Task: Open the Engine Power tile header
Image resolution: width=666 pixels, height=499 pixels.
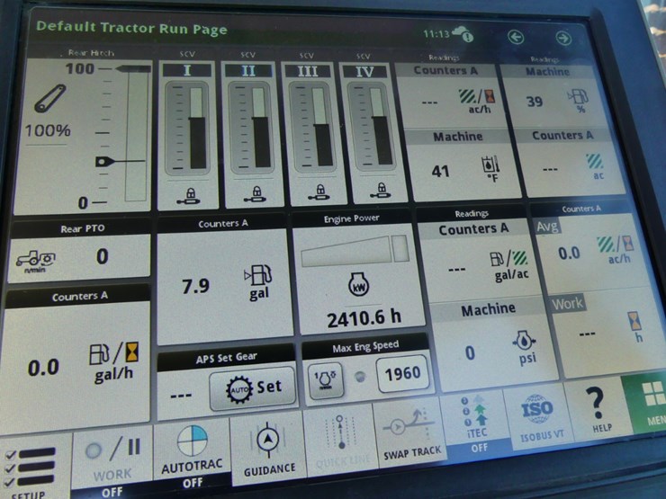Action: 351,218
